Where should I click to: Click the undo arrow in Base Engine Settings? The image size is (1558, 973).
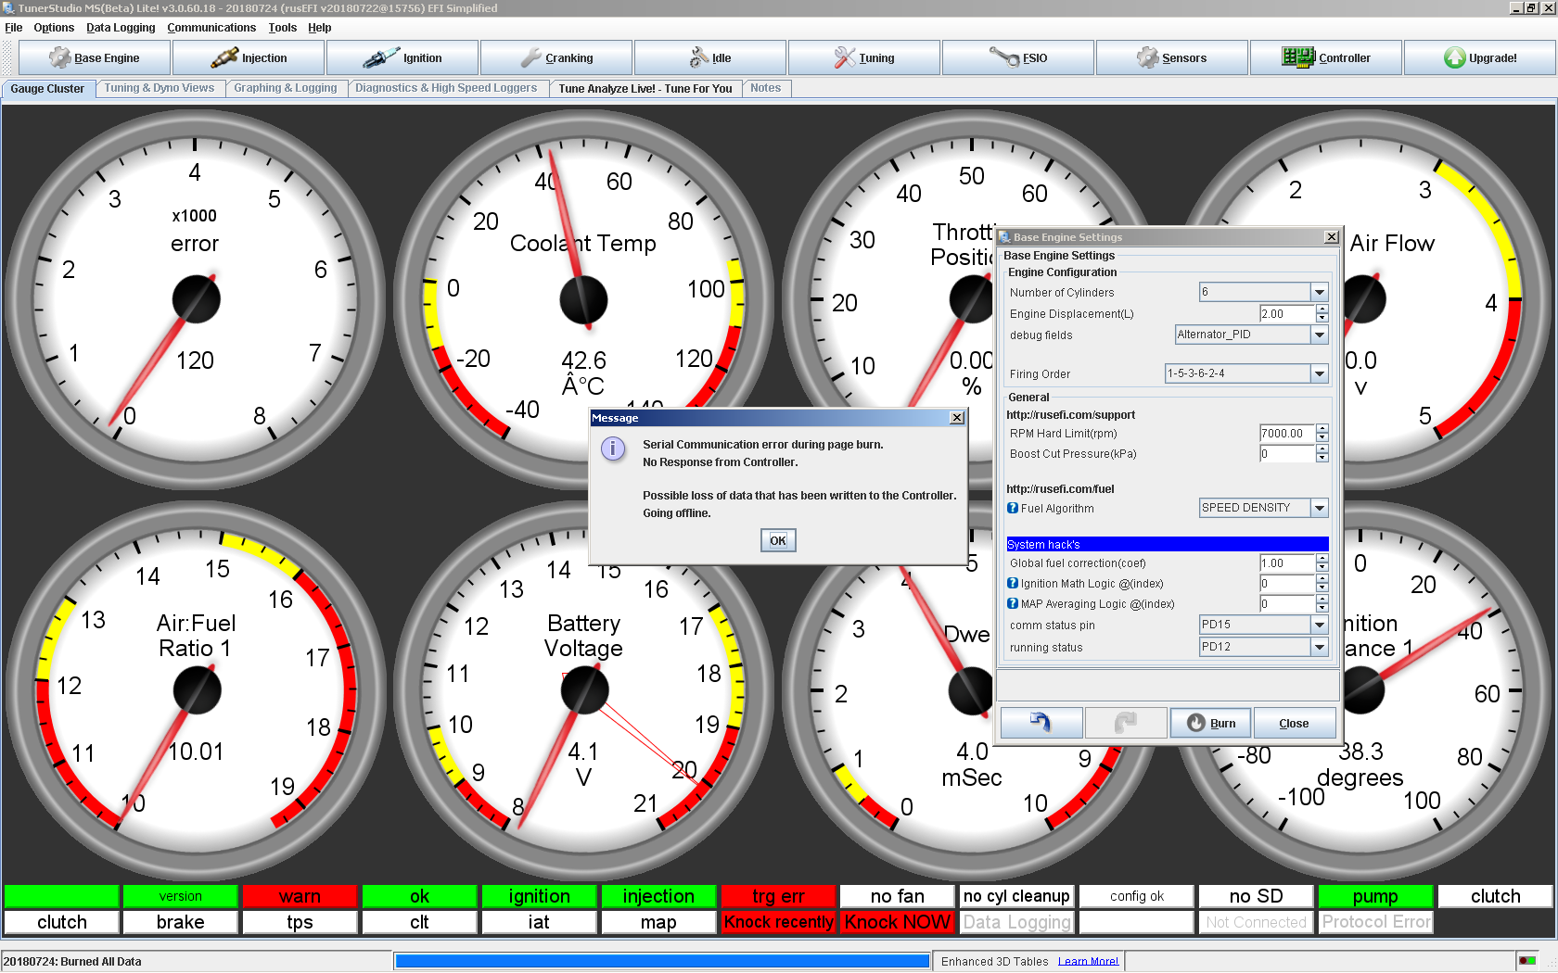(1041, 723)
